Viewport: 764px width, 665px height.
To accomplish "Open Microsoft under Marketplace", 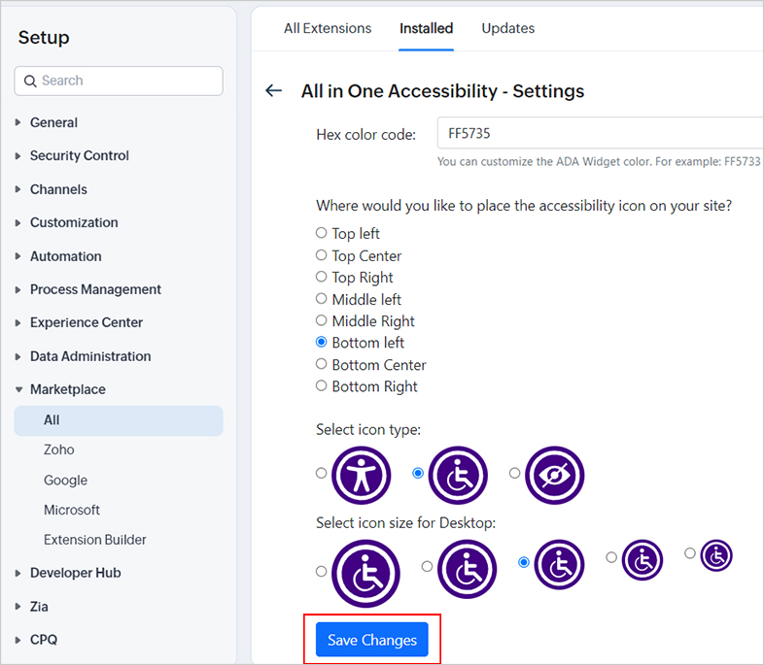I will 72,510.
